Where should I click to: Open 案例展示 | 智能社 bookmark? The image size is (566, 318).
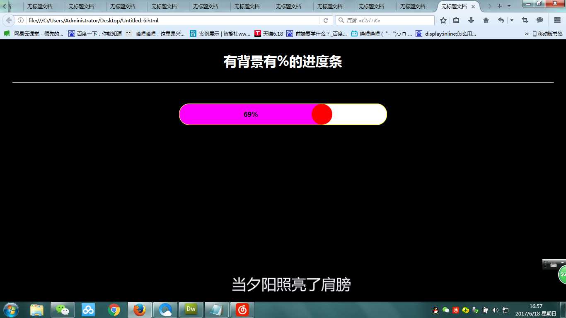pos(220,34)
